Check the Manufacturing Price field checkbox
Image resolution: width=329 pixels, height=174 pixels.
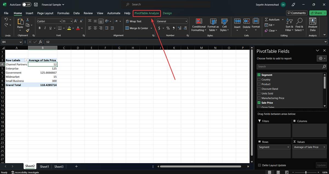tap(259, 98)
